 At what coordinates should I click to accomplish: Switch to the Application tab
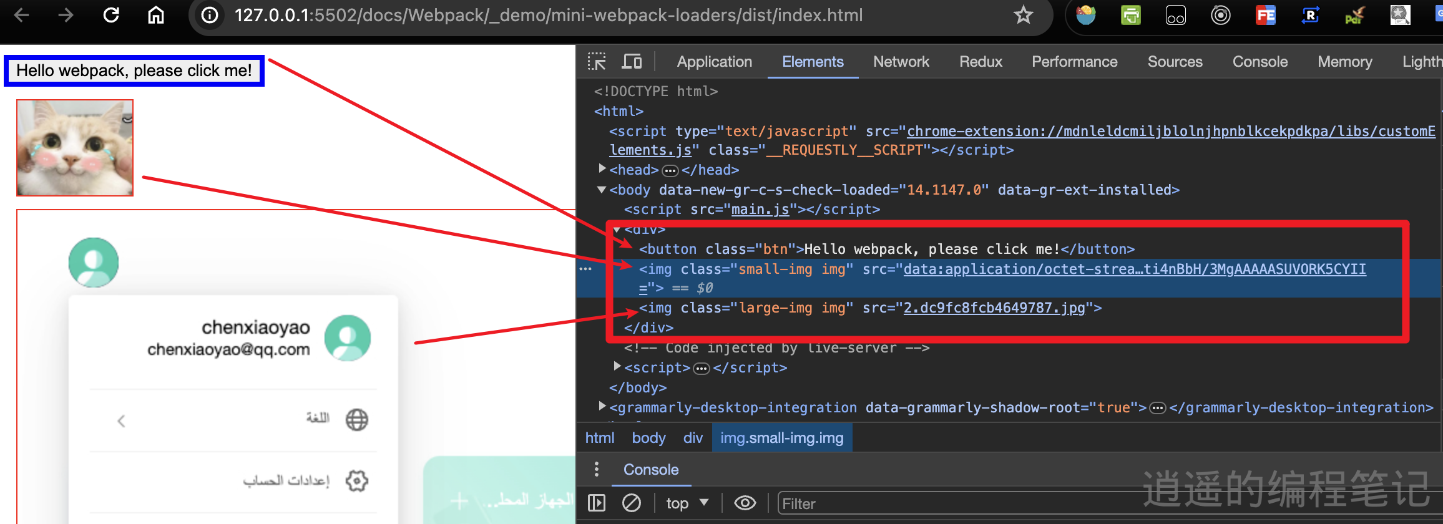715,62
